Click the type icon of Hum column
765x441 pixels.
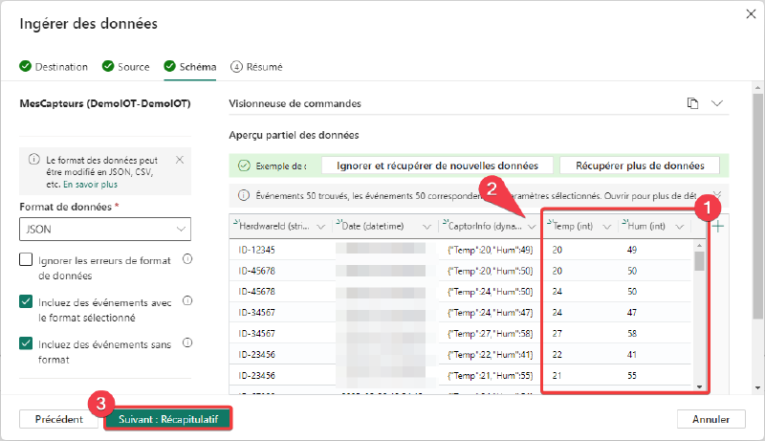624,223
